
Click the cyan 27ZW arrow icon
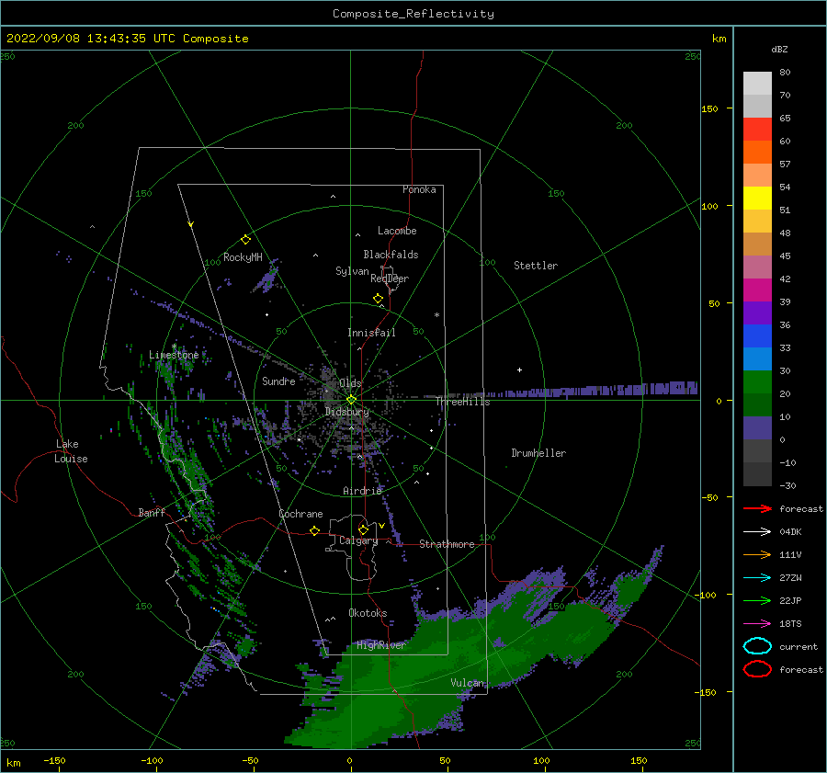click(x=757, y=578)
